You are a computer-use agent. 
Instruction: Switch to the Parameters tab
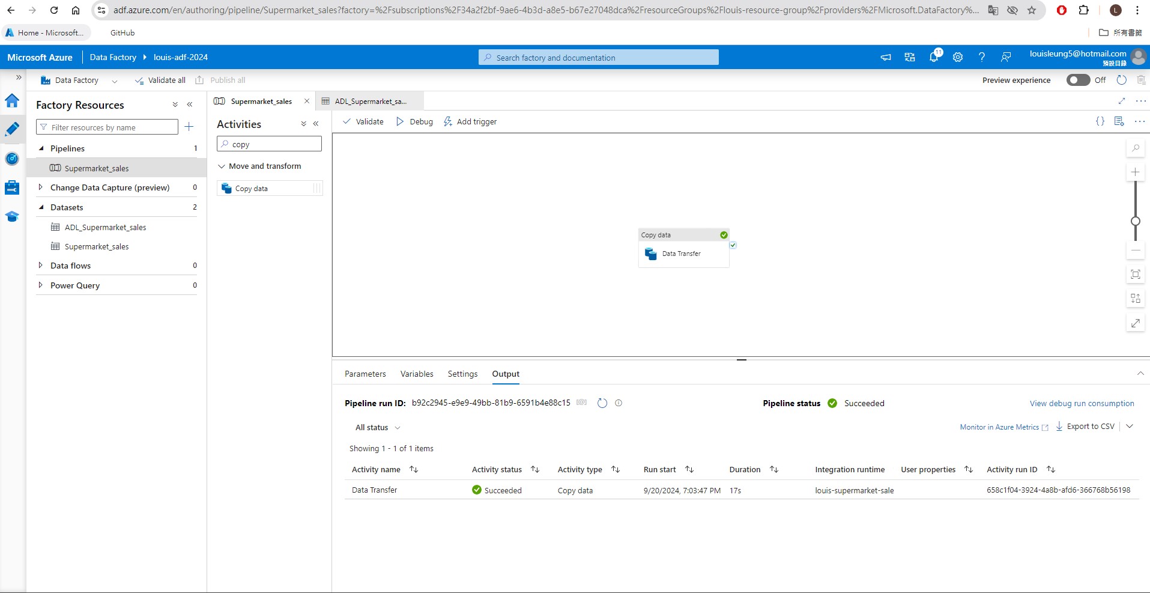[365, 374]
